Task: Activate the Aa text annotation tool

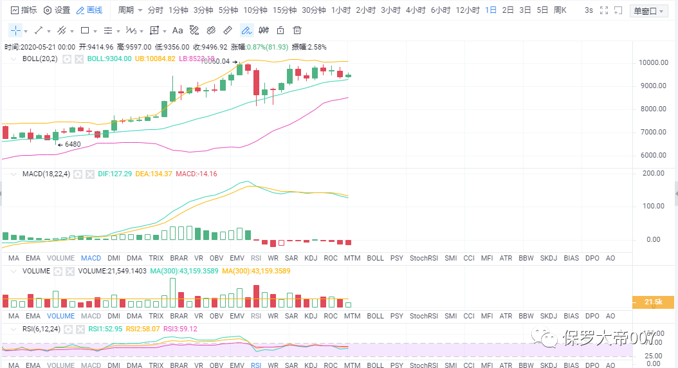Action: [x=178, y=30]
